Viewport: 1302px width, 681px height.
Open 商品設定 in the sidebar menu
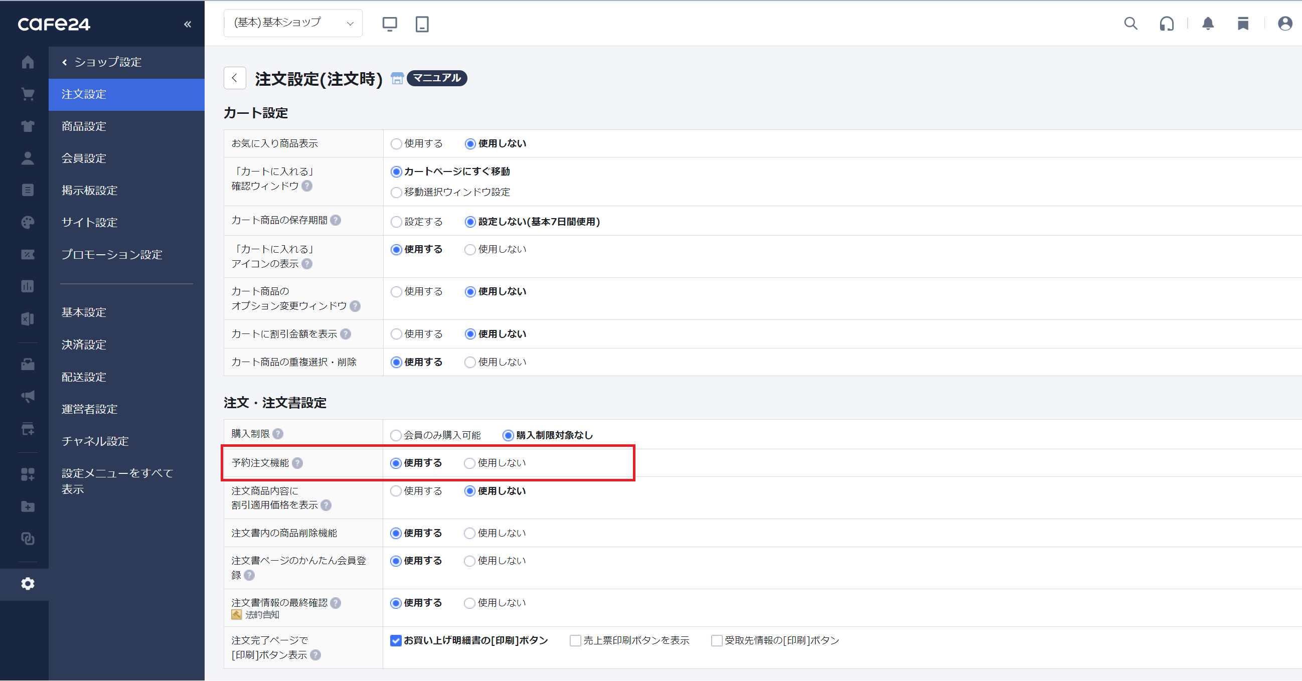84,126
